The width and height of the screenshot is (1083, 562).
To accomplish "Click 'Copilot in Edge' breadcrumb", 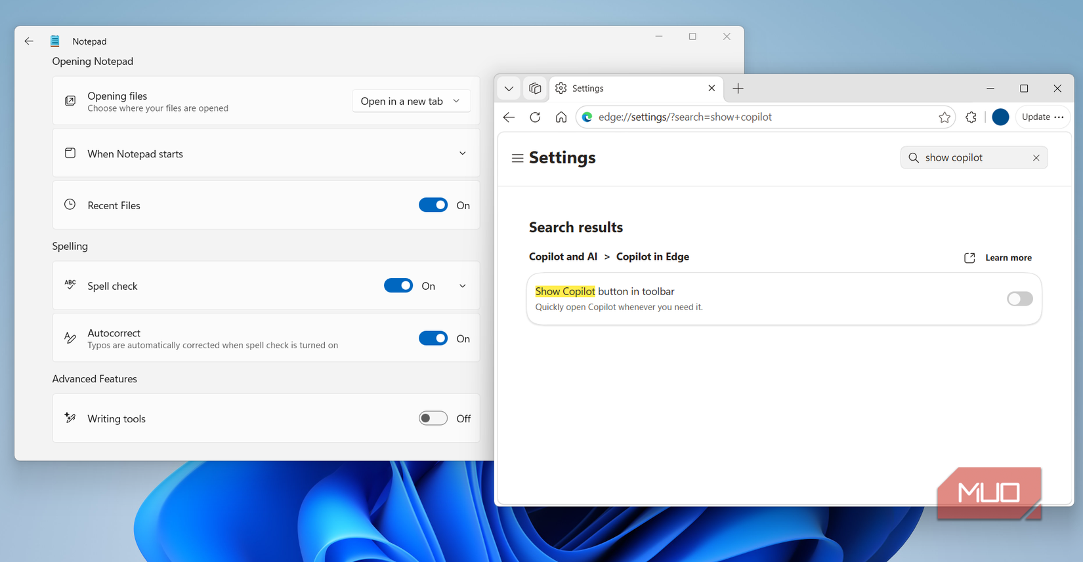I will pyautogui.click(x=652, y=256).
